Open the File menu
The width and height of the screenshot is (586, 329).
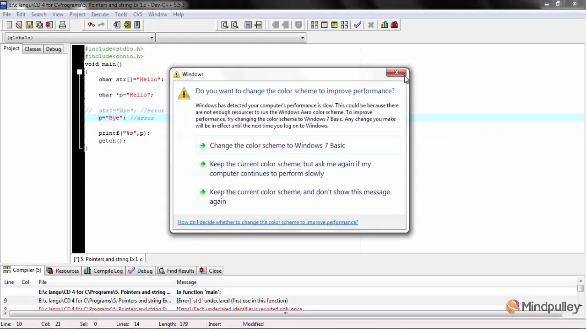pyautogui.click(x=7, y=14)
